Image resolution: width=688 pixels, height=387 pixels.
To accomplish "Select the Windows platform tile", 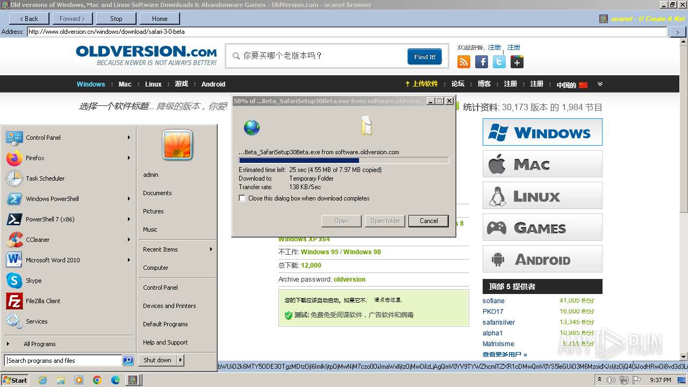I will click(542, 132).
